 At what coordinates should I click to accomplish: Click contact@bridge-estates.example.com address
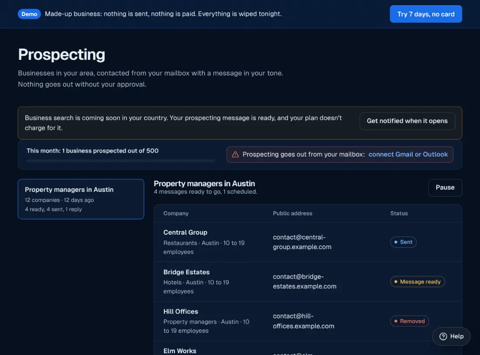tap(304, 282)
